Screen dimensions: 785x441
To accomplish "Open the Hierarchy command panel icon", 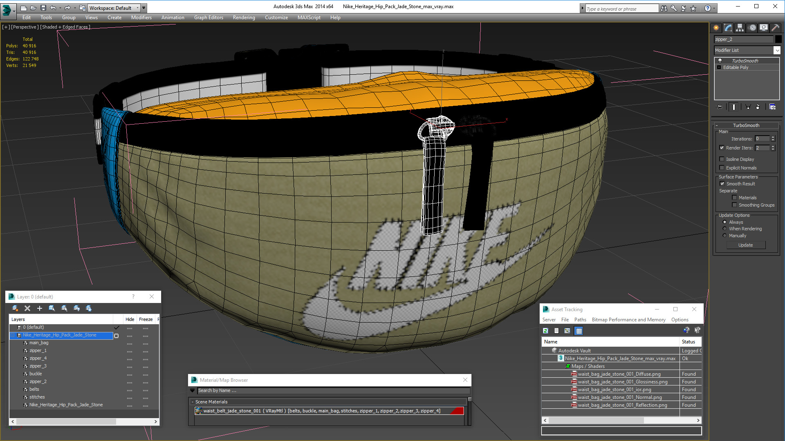I will point(740,28).
